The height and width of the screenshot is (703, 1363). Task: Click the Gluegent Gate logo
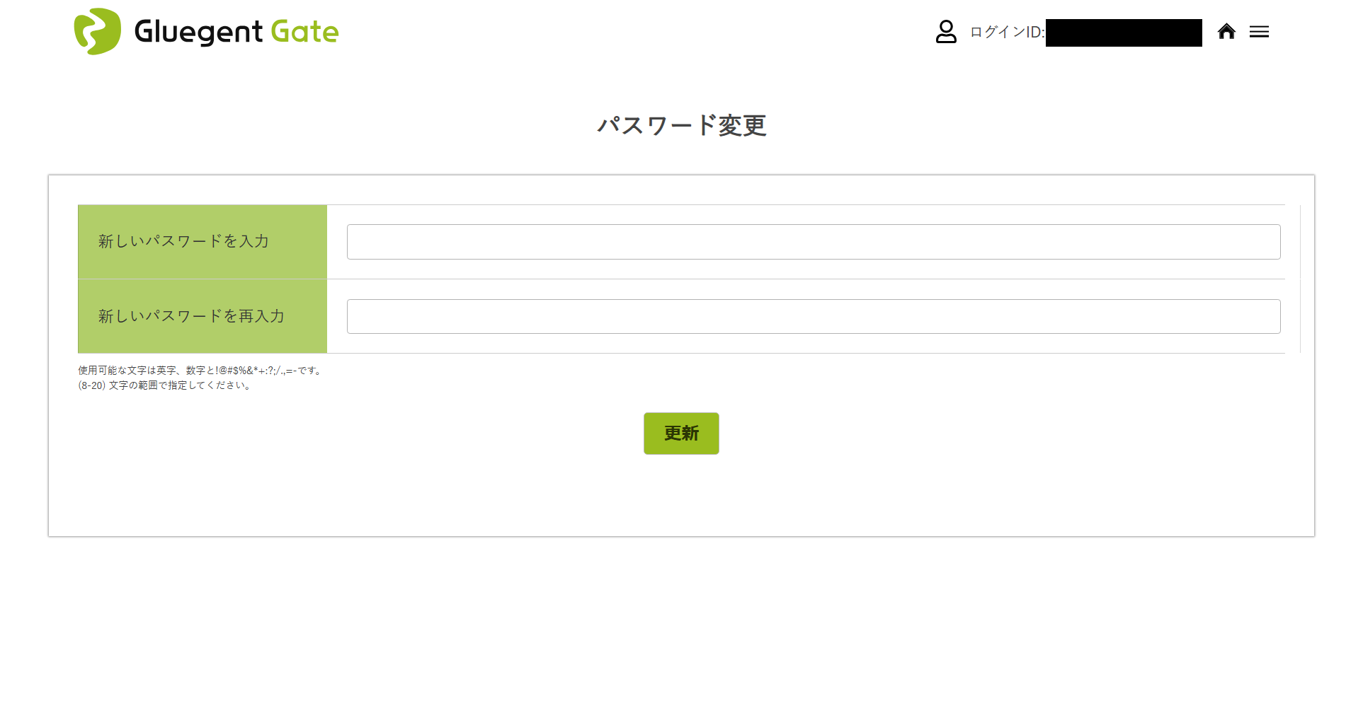click(x=205, y=31)
